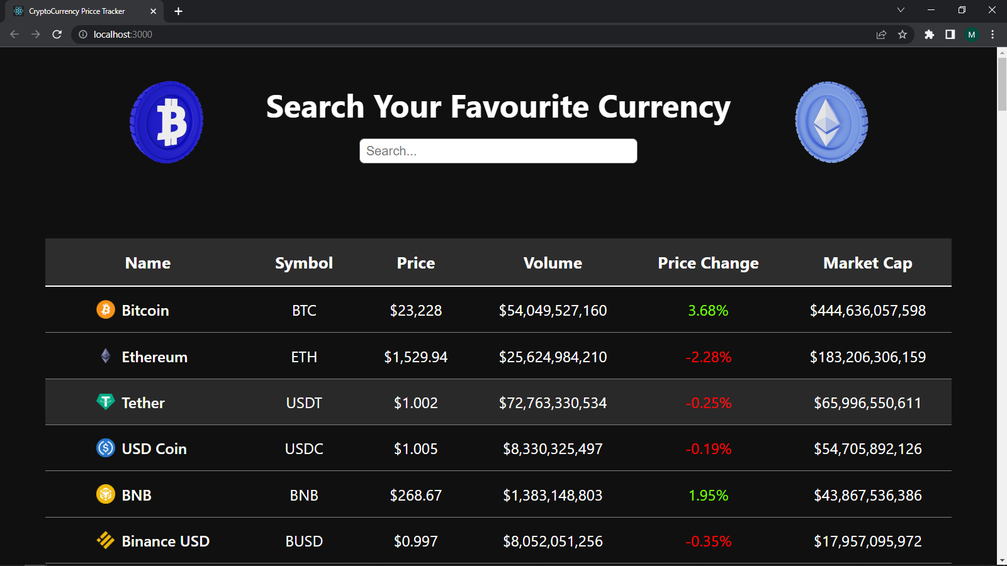The image size is (1007, 566).
Task: Click the green Tether row icon
Action: pos(106,401)
